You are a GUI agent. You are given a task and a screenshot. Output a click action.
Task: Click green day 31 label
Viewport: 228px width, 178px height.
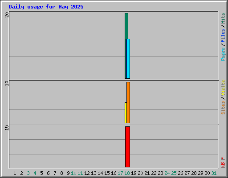[214, 173]
